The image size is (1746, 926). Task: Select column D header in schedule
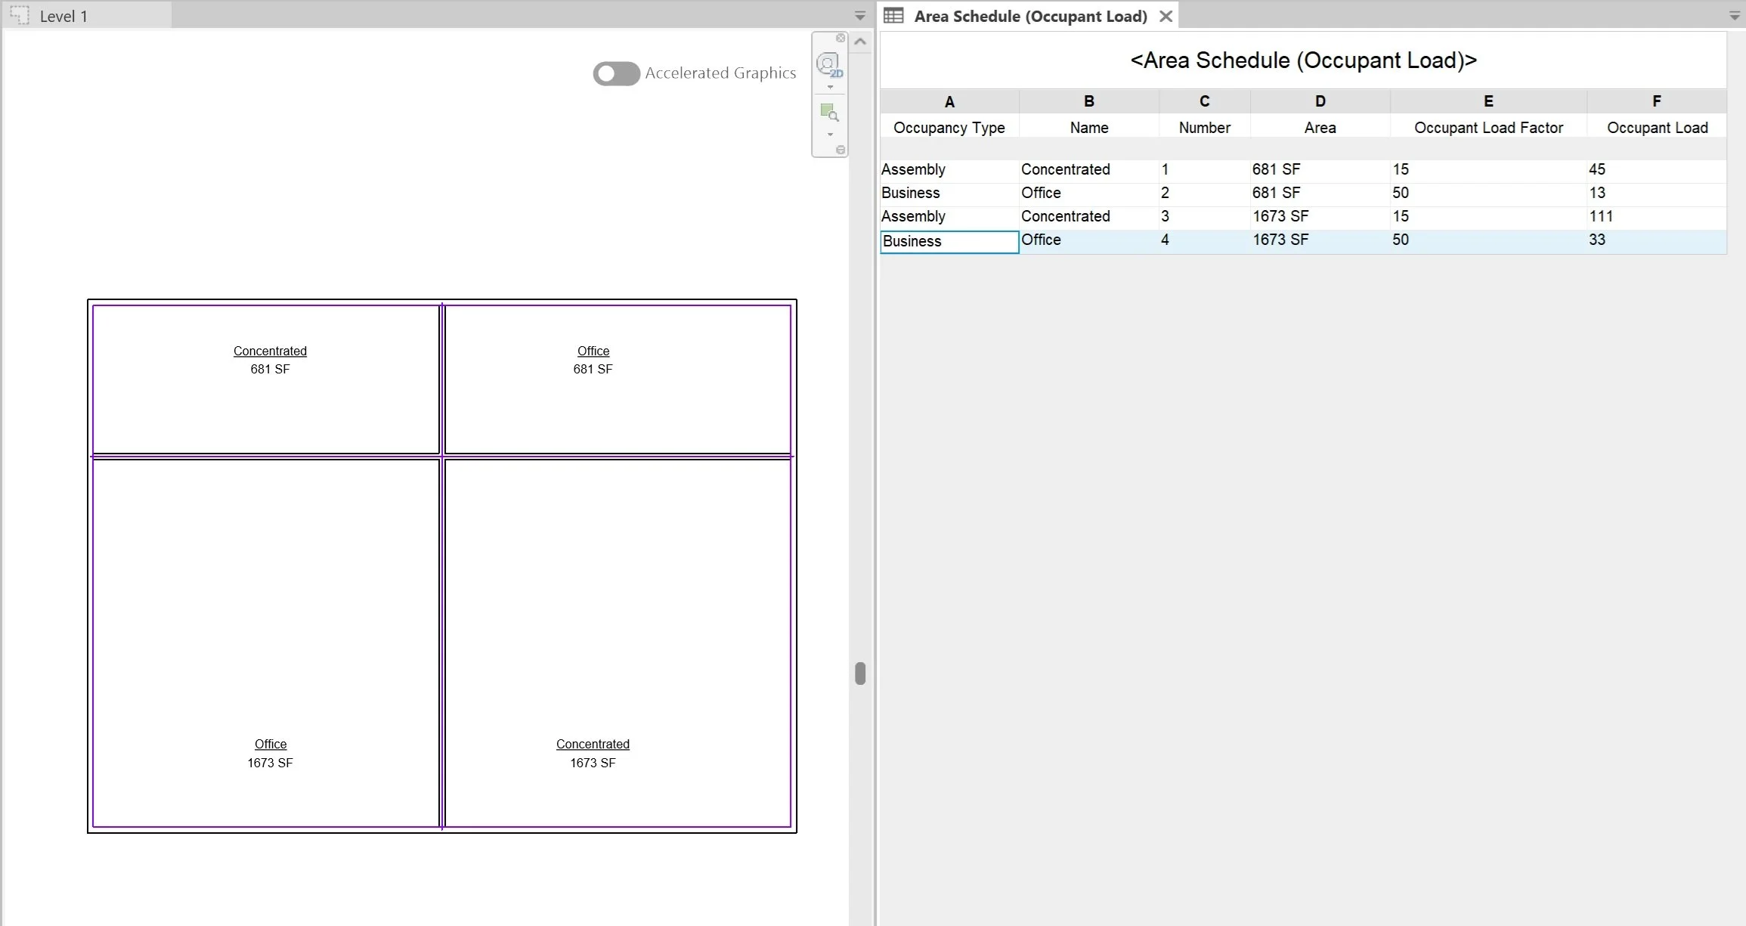pyautogui.click(x=1320, y=101)
